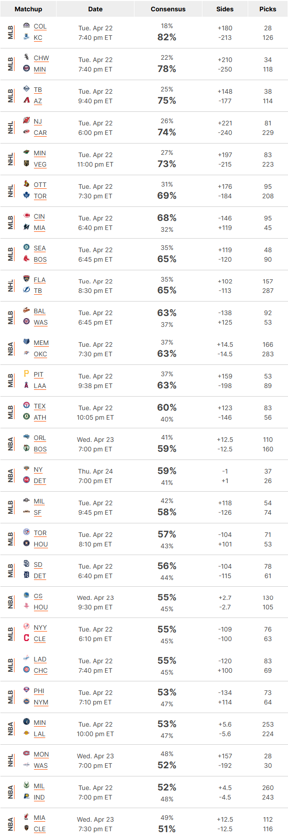Click the Toronto Maple Leafs logo
The image size is (288, 838).
pyautogui.click(x=26, y=195)
